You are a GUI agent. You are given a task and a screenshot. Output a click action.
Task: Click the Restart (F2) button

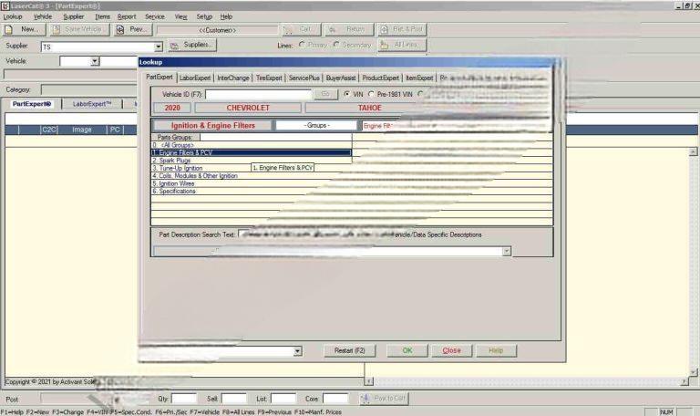click(350, 350)
